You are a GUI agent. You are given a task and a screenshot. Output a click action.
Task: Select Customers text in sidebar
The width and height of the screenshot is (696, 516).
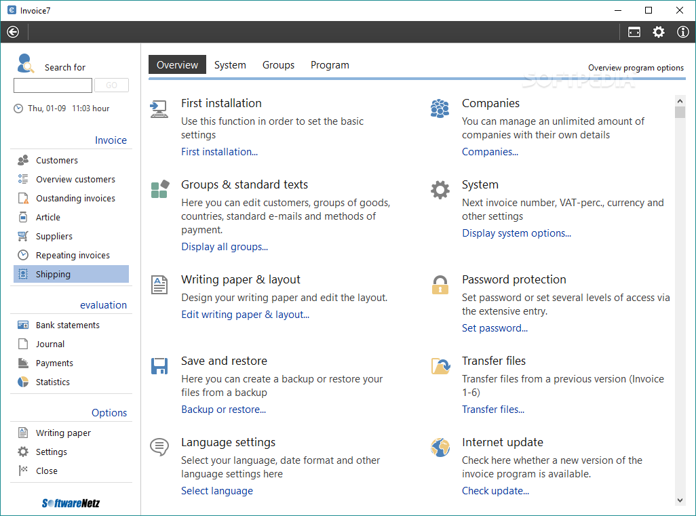tap(57, 160)
